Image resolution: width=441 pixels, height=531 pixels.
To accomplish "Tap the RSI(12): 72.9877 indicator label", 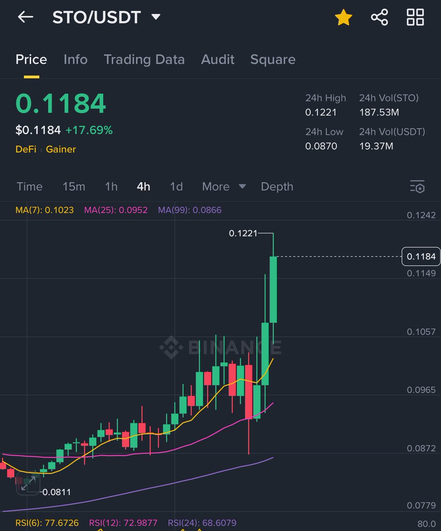I will pyautogui.click(x=123, y=523).
